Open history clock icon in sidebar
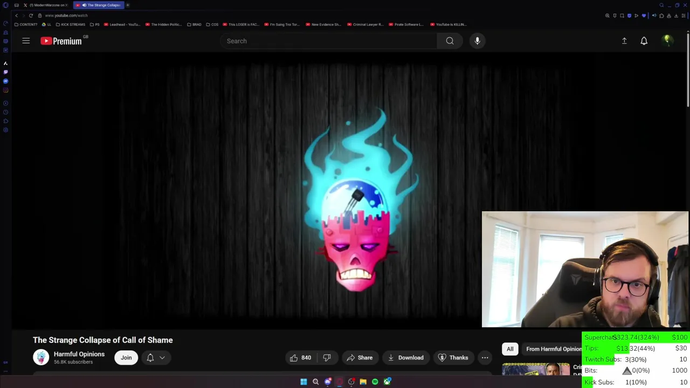The image size is (690, 388). [5, 112]
